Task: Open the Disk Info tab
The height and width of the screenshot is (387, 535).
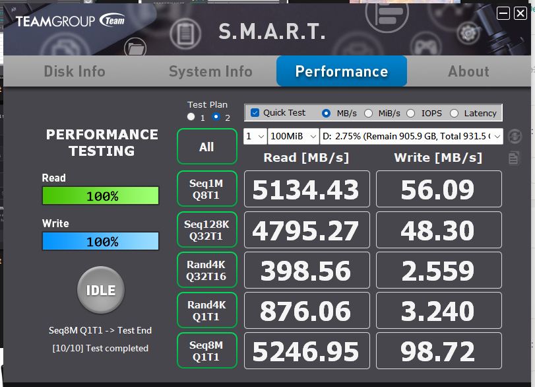Action: coord(75,71)
